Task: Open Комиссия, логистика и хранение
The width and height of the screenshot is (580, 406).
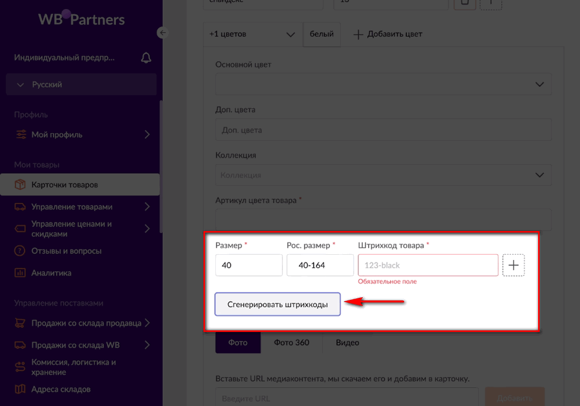Action: 73,367
